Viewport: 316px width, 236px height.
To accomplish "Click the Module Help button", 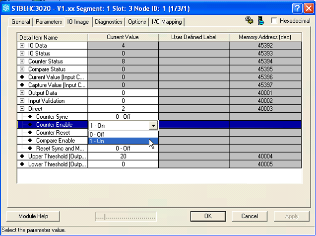I will [33, 216].
